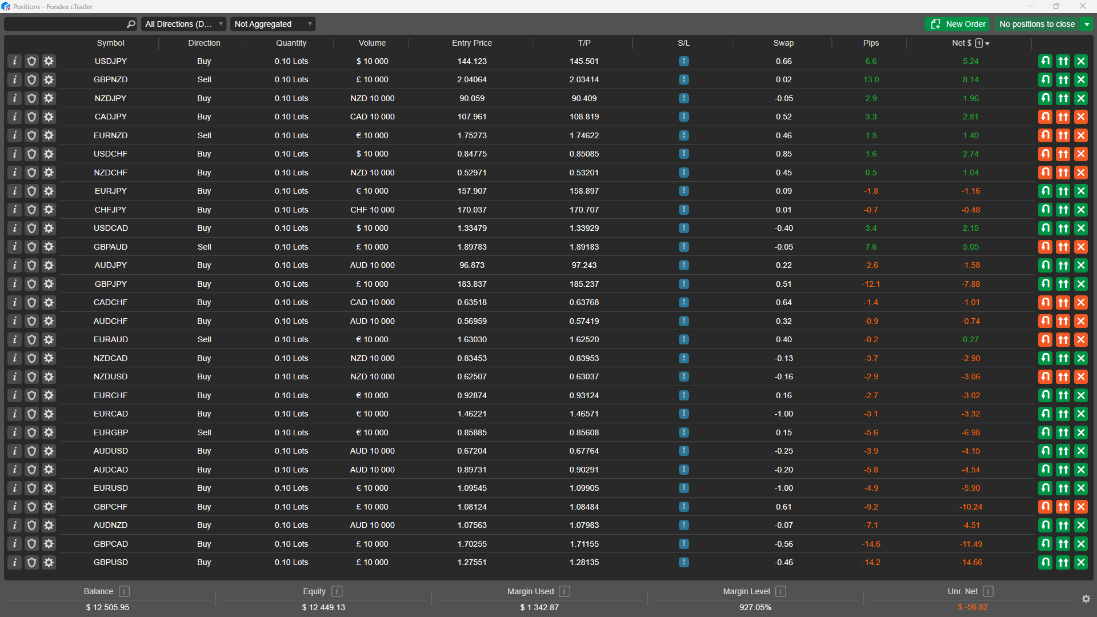This screenshot has width=1097, height=617.
Task: Double the GBPNZD position
Action: pos(1063,79)
